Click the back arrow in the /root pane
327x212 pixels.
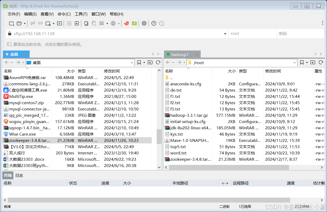pyautogui.click(x=168, y=62)
